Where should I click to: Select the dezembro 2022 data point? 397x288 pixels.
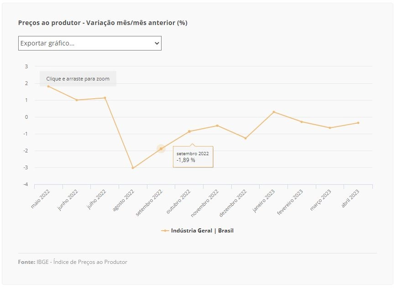[x=246, y=138]
